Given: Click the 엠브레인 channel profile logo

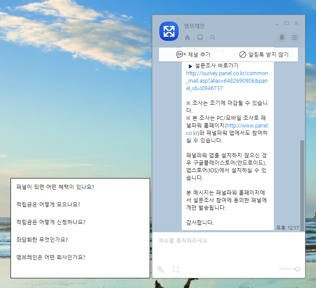Looking at the screenshot, I should pyautogui.click(x=169, y=31).
